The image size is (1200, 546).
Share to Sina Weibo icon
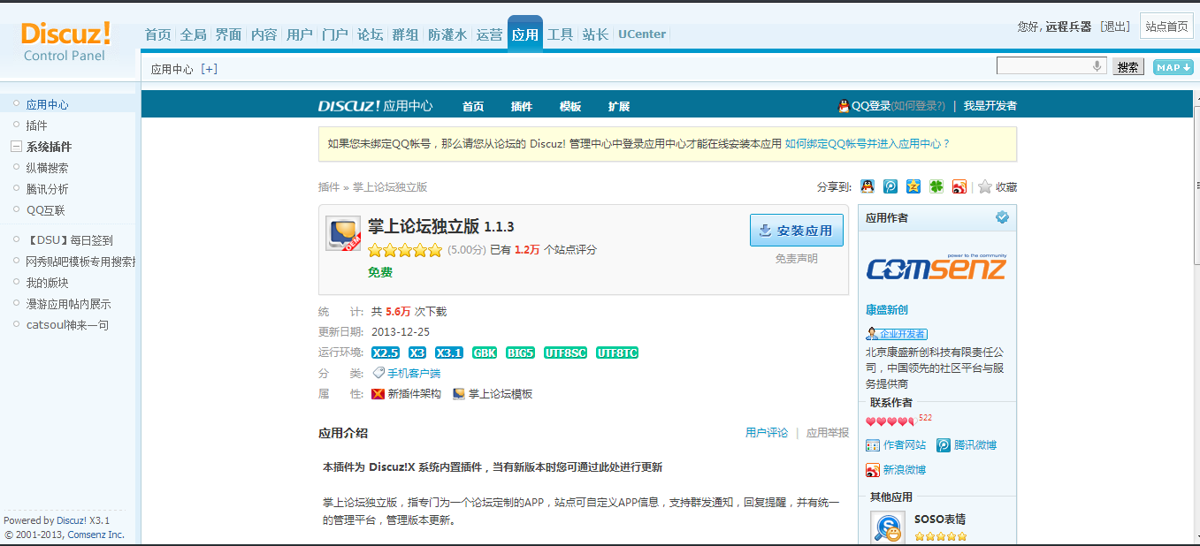point(959,186)
